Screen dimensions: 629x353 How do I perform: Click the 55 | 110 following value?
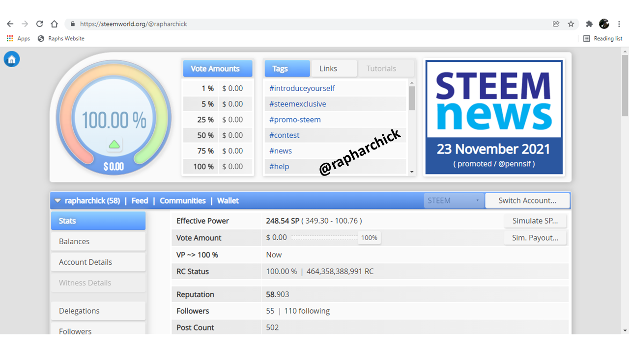298,311
